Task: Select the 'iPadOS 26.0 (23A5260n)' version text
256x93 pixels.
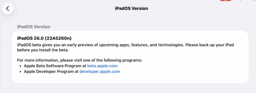Action: 44,39
